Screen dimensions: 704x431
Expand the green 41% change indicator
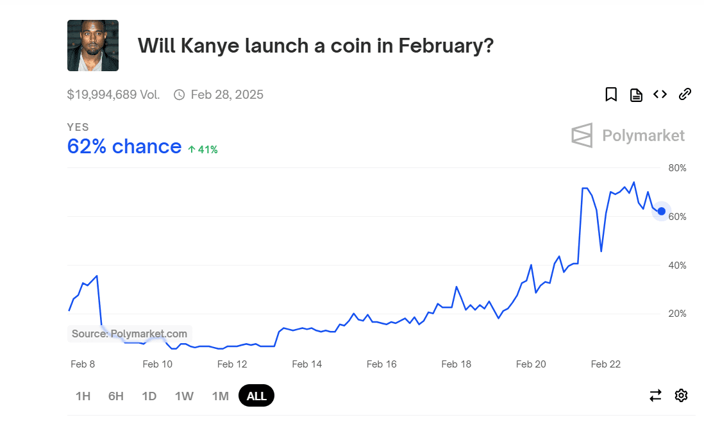tap(203, 148)
